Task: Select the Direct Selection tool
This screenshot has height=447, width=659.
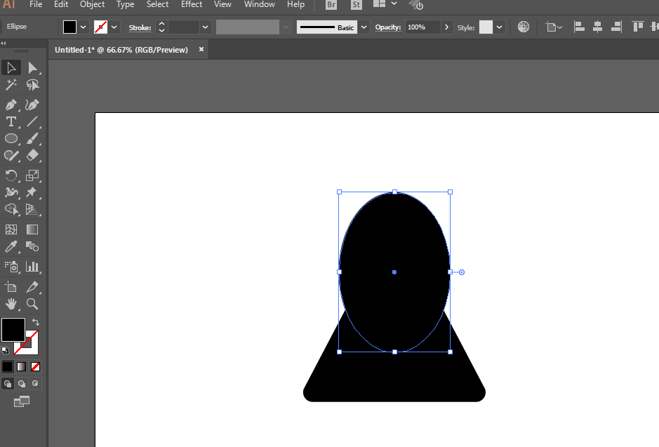Action: [32, 67]
